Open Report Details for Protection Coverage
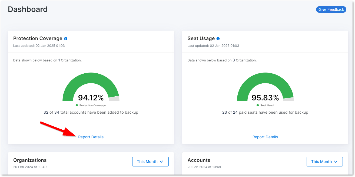355x177 pixels. pyautogui.click(x=91, y=137)
